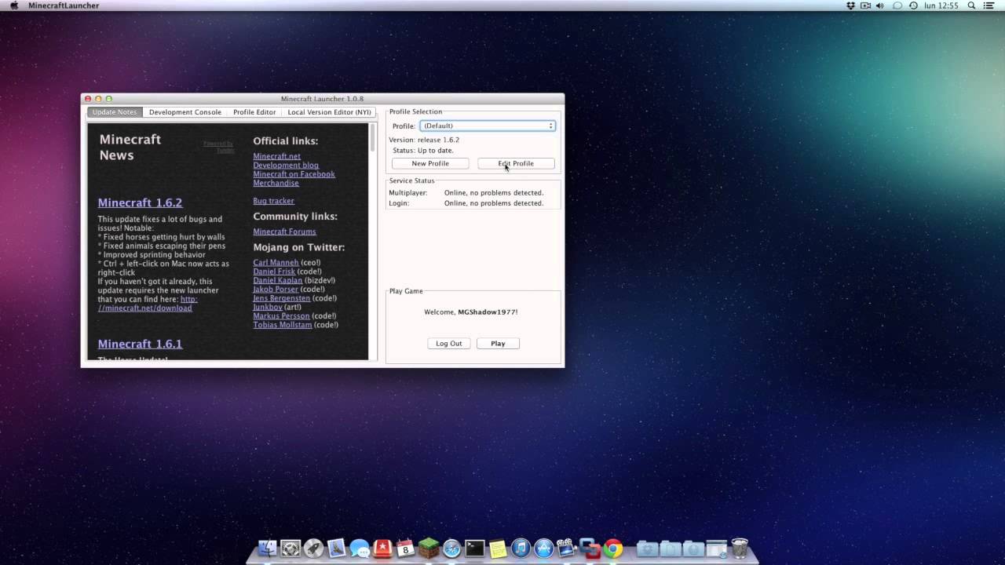Open the red Wunderlist star icon

point(383,548)
